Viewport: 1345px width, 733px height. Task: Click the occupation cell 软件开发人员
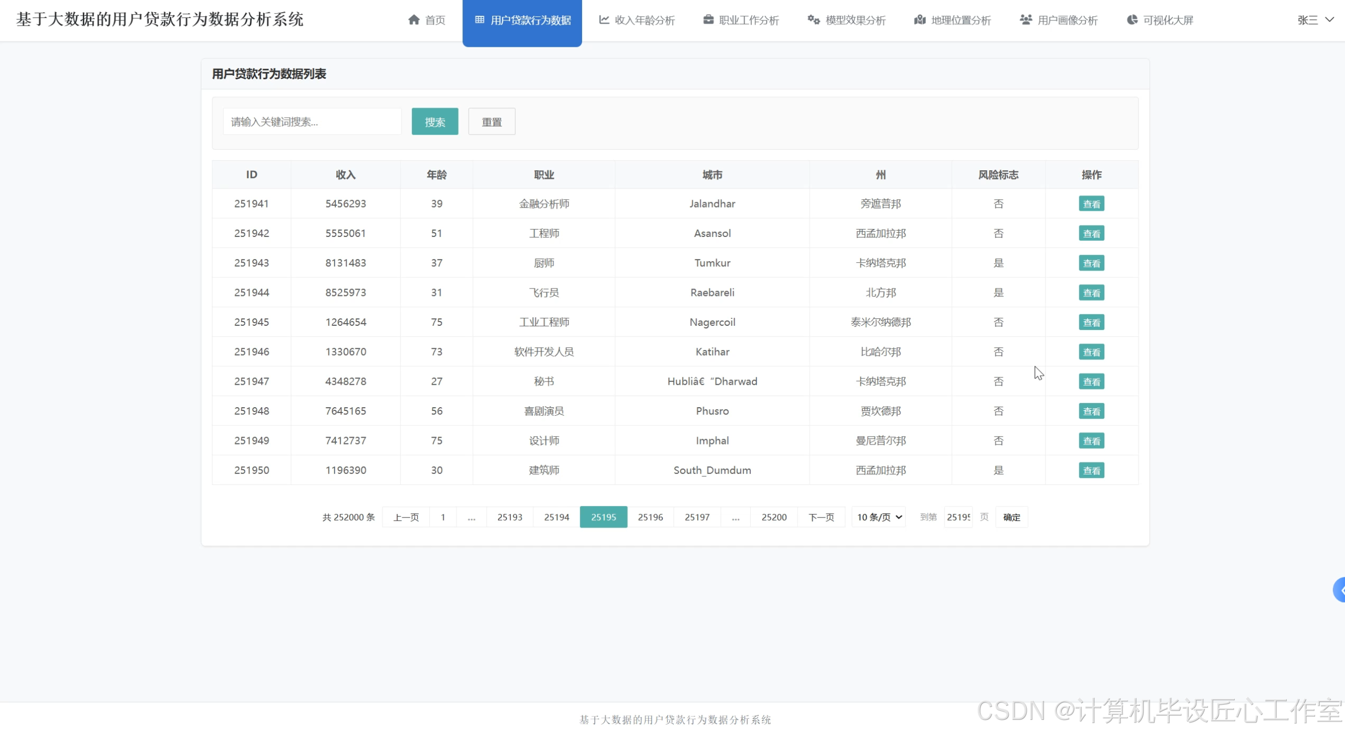[544, 352]
